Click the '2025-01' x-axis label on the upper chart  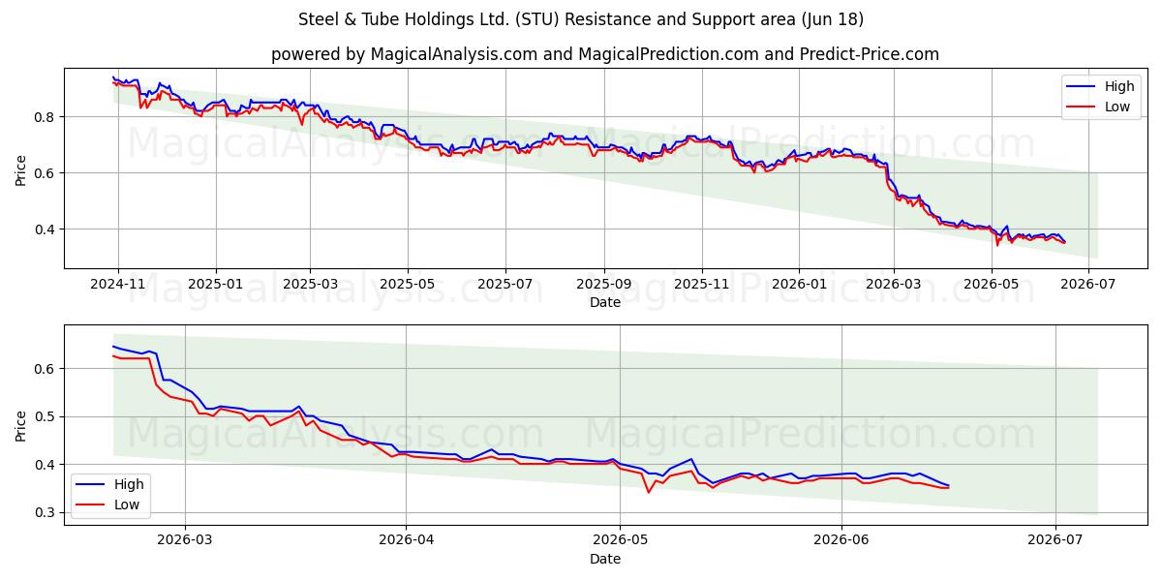215,284
